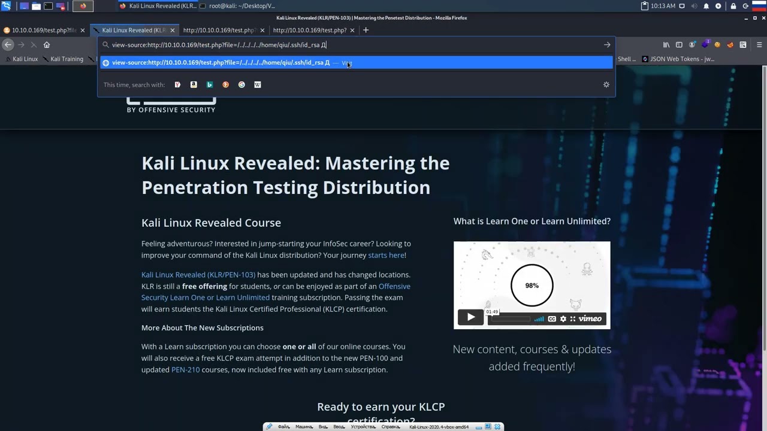Search with the Wikipedia search engine icon
This screenshot has height=431, width=767.
(258, 84)
